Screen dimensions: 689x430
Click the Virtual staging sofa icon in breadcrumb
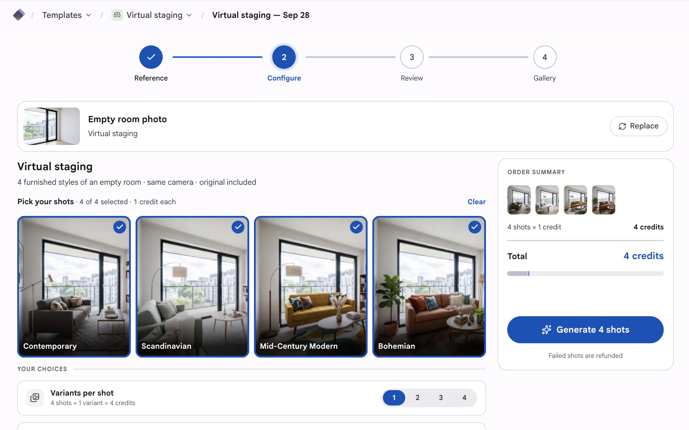click(117, 15)
